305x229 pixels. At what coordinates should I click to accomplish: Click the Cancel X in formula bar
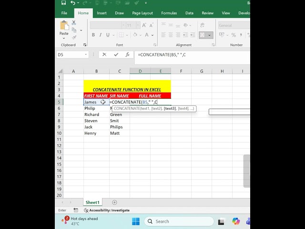104,54
